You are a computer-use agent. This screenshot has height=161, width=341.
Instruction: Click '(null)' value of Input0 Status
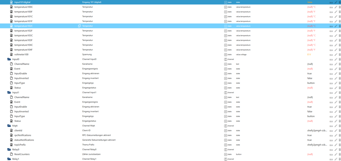[x=310, y=88]
